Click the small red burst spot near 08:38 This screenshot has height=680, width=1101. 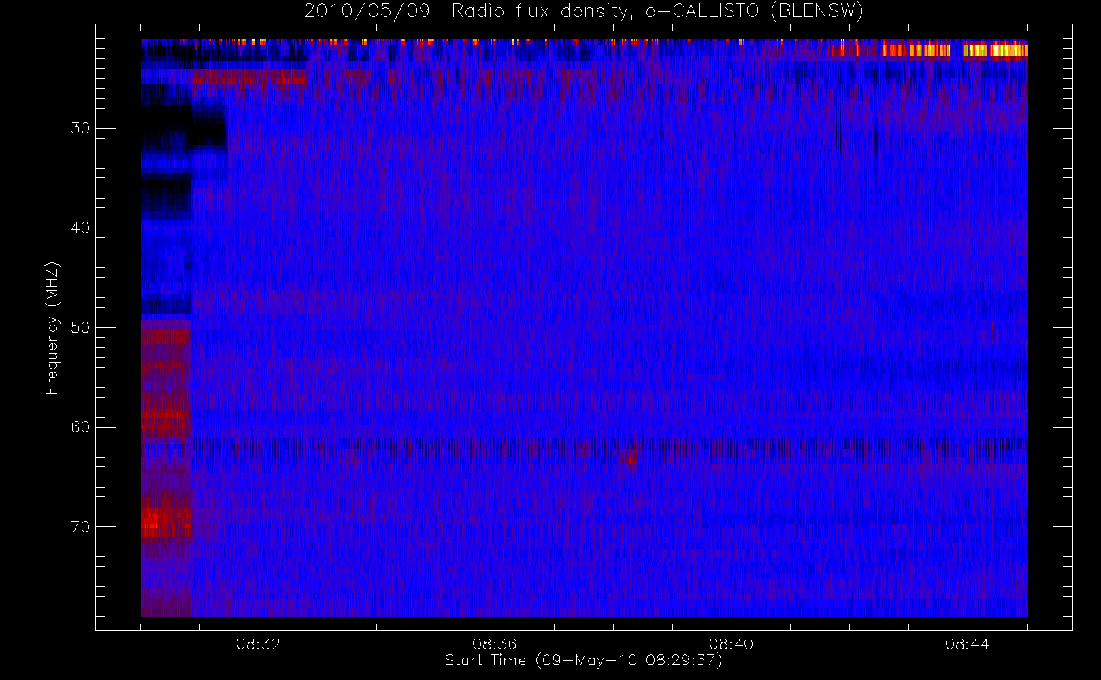[629, 459]
